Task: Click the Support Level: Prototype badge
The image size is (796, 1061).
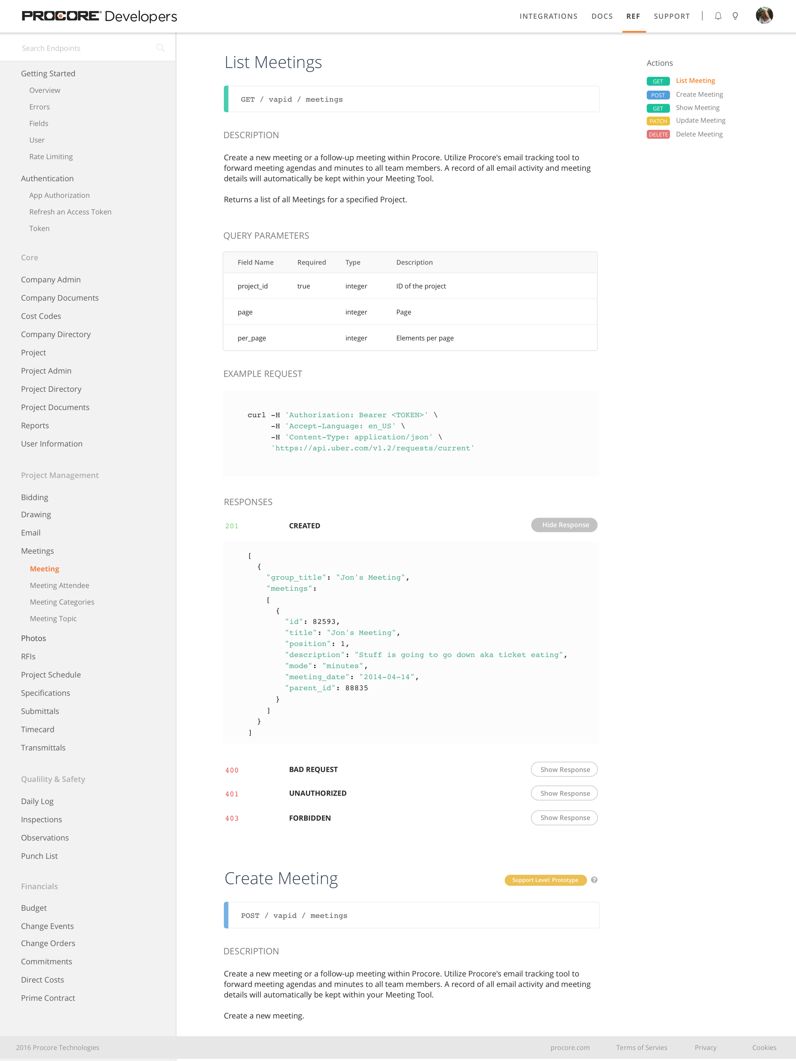Action: pos(545,880)
